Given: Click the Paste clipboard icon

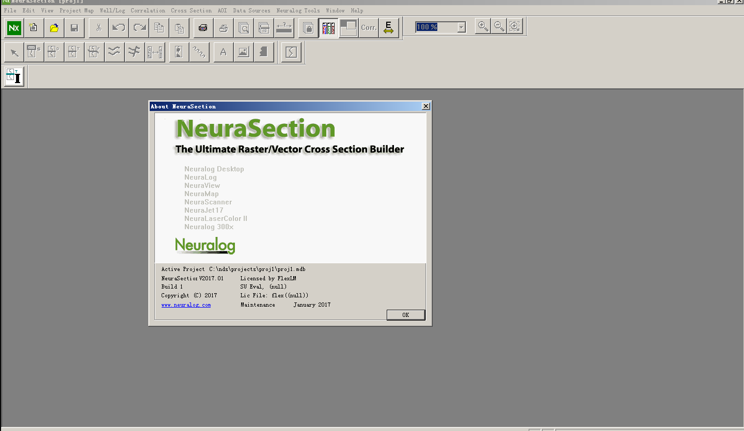Looking at the screenshot, I should click(179, 28).
